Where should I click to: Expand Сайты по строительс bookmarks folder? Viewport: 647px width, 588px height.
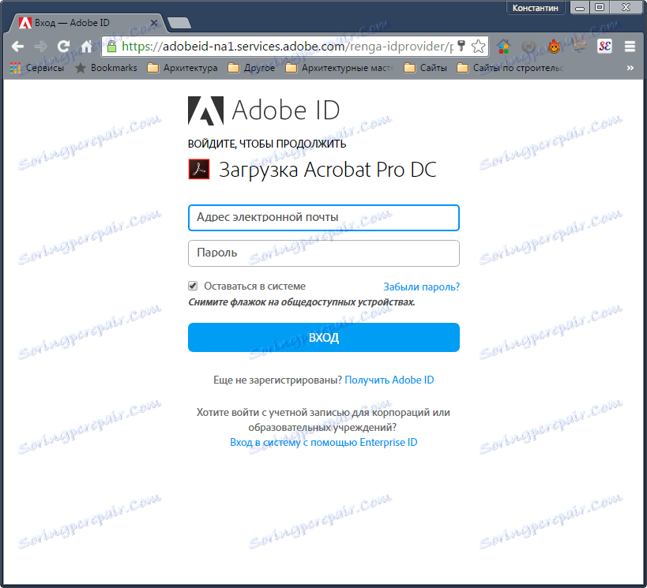click(510, 68)
